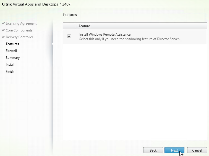Click the checkmark icon beside Delivery Controller
This screenshot has height=156, width=209.
(x=3, y=37)
